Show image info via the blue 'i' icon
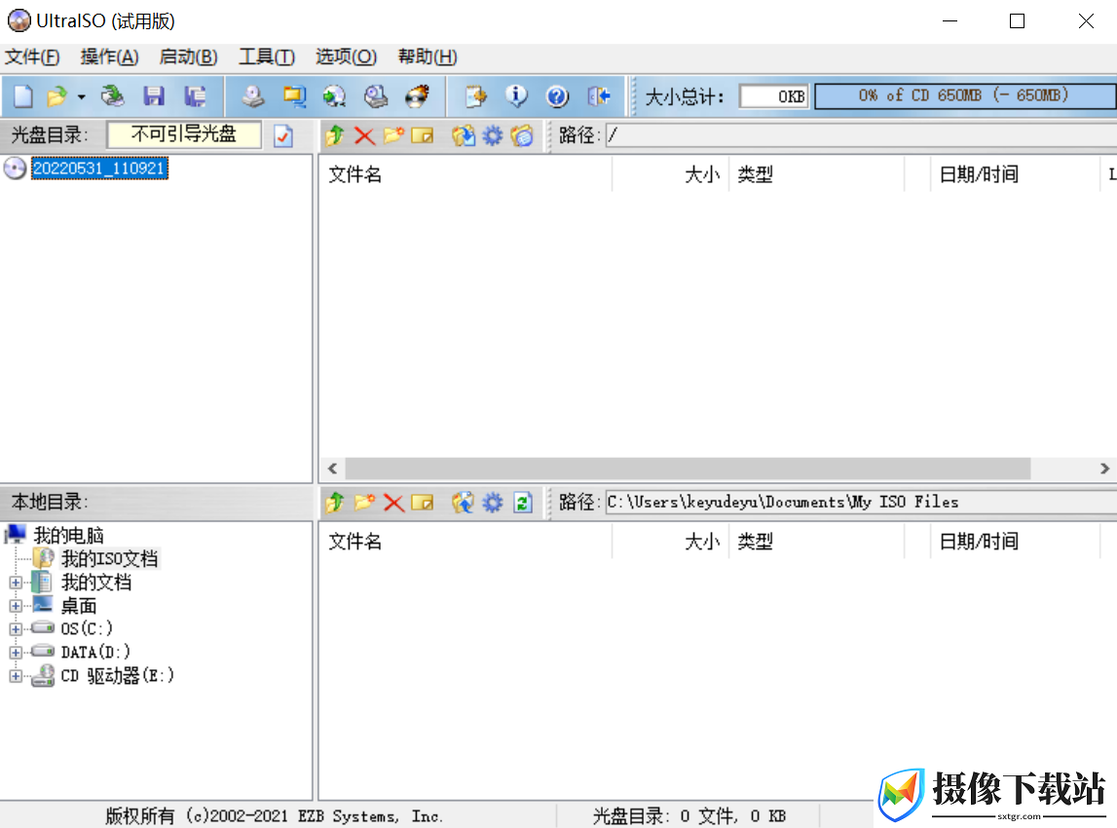The height and width of the screenshot is (828, 1117). [x=516, y=96]
